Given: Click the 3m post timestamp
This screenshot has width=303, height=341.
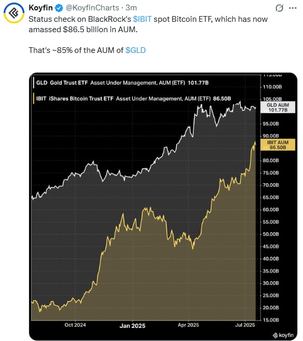Looking at the screenshot, I should tap(131, 8).
